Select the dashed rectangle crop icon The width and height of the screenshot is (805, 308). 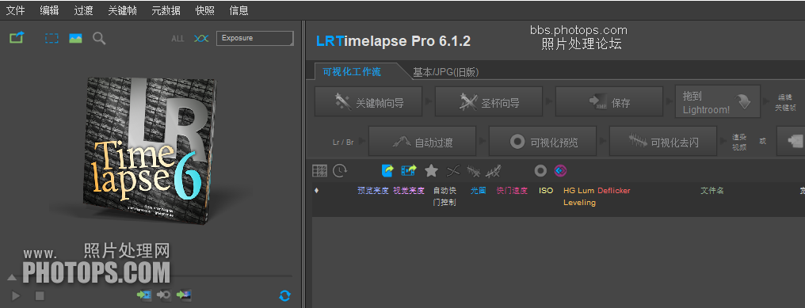(x=52, y=38)
